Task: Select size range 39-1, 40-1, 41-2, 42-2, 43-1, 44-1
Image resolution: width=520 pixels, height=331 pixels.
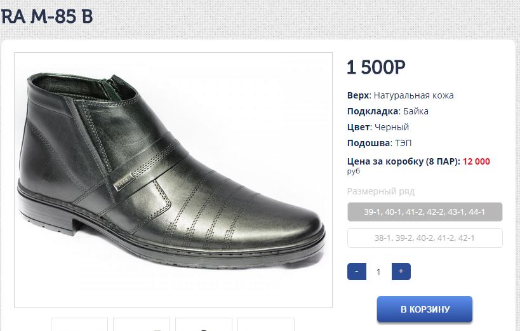Action: (x=425, y=212)
